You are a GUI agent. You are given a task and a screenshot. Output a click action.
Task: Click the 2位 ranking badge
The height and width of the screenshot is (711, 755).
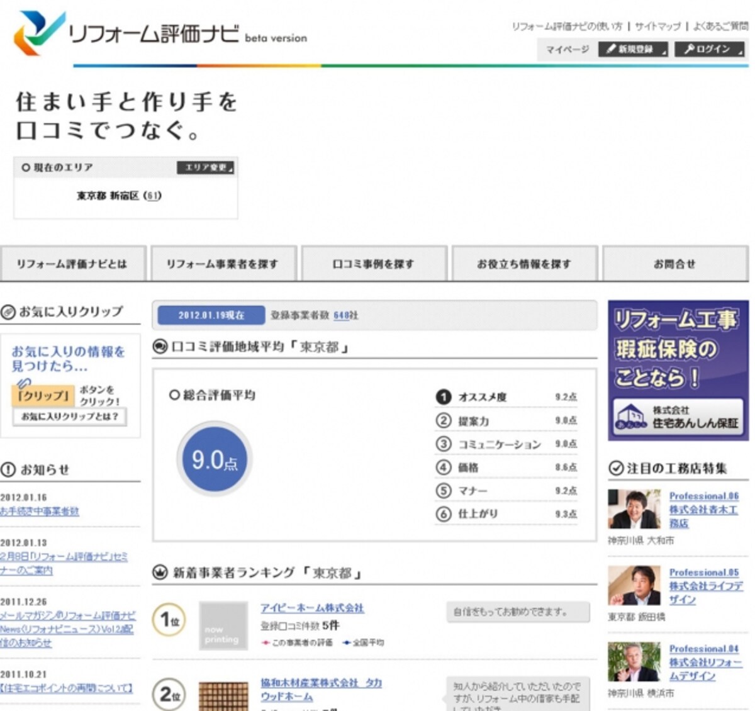tap(169, 695)
